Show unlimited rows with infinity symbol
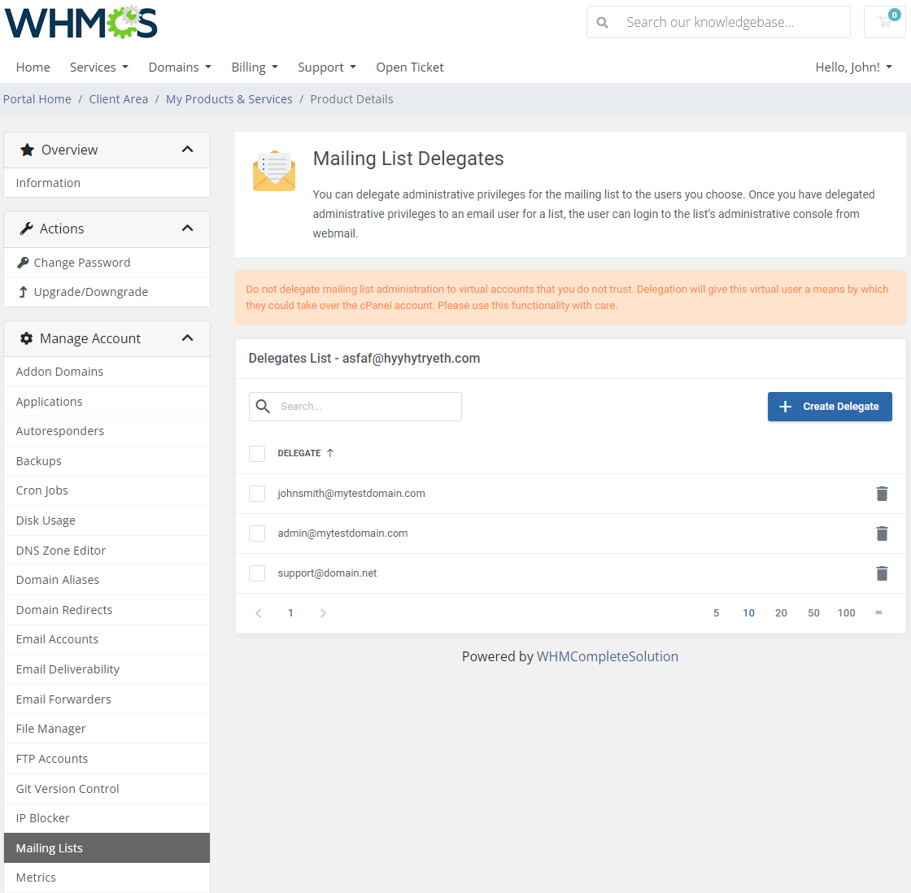 (x=878, y=612)
